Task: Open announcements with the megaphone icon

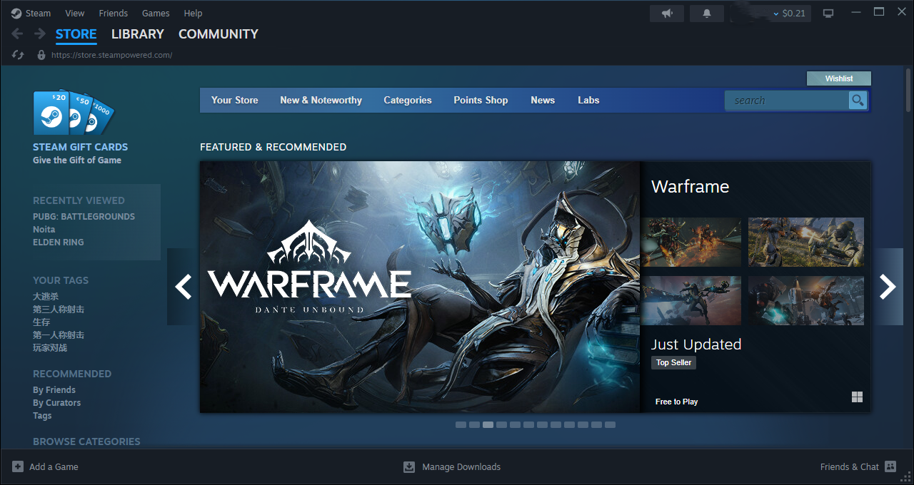Action: pyautogui.click(x=667, y=13)
